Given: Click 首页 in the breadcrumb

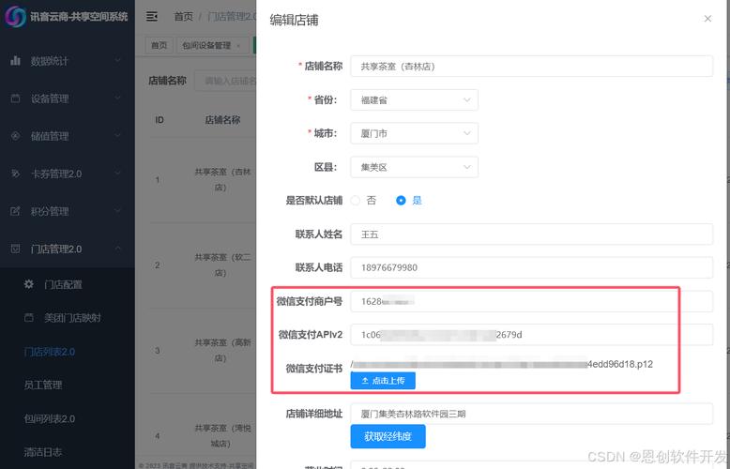Looking at the screenshot, I should (x=183, y=17).
